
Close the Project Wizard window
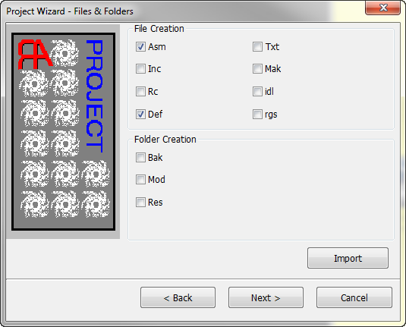382,8
